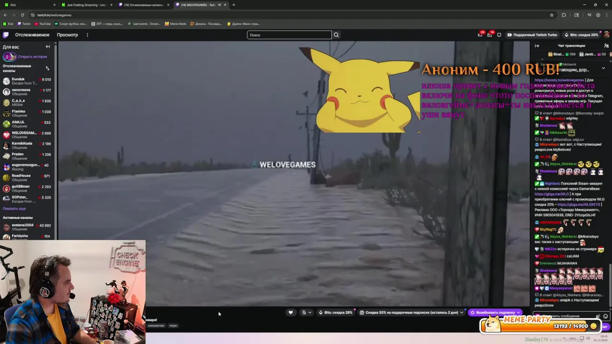Open 'Отслеживаемое' nav item
Image resolution: width=612 pixels, height=344 pixels.
[x=32, y=35]
